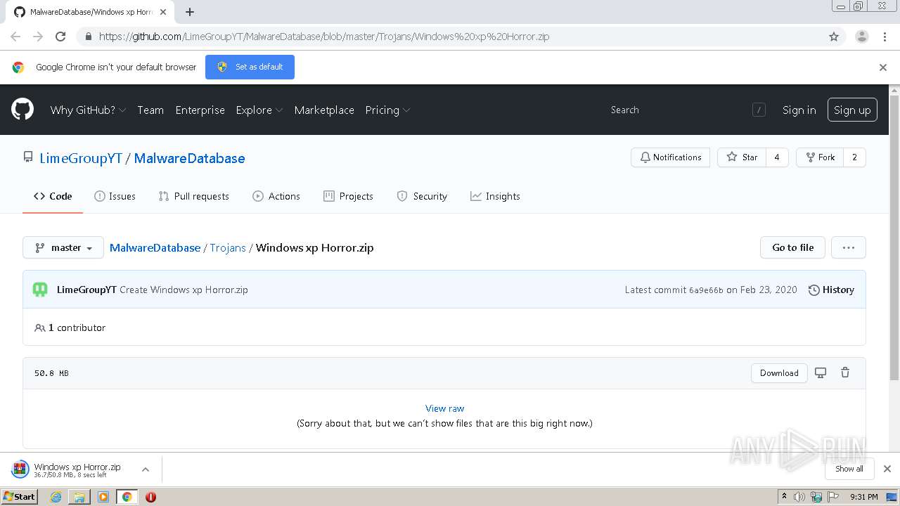Open commit hash 6a9e66b
Screen dimensions: 900x506
pyautogui.click(x=706, y=290)
